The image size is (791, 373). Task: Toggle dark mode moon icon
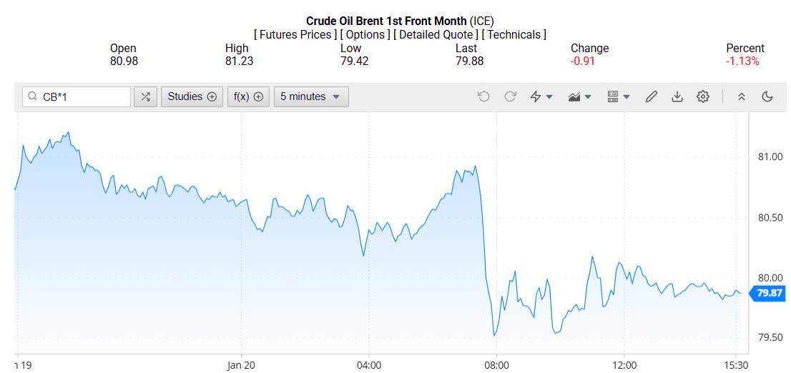767,96
